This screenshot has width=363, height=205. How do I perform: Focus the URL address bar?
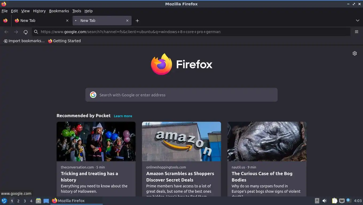pyautogui.click(x=191, y=32)
